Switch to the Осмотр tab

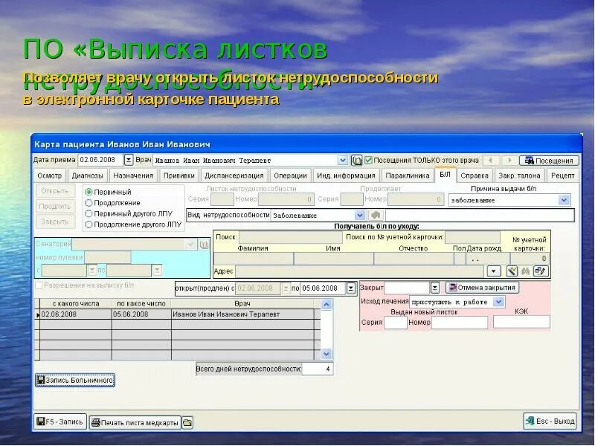coord(49,175)
